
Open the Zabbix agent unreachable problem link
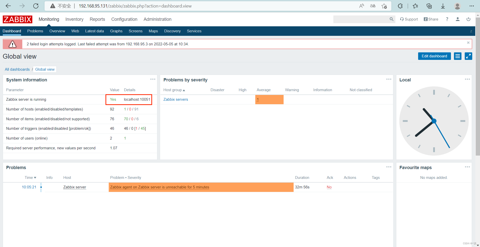coord(160,187)
